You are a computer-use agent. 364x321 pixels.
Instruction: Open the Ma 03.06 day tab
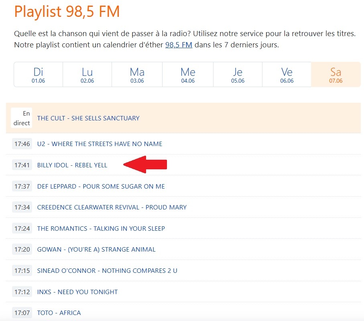137,75
